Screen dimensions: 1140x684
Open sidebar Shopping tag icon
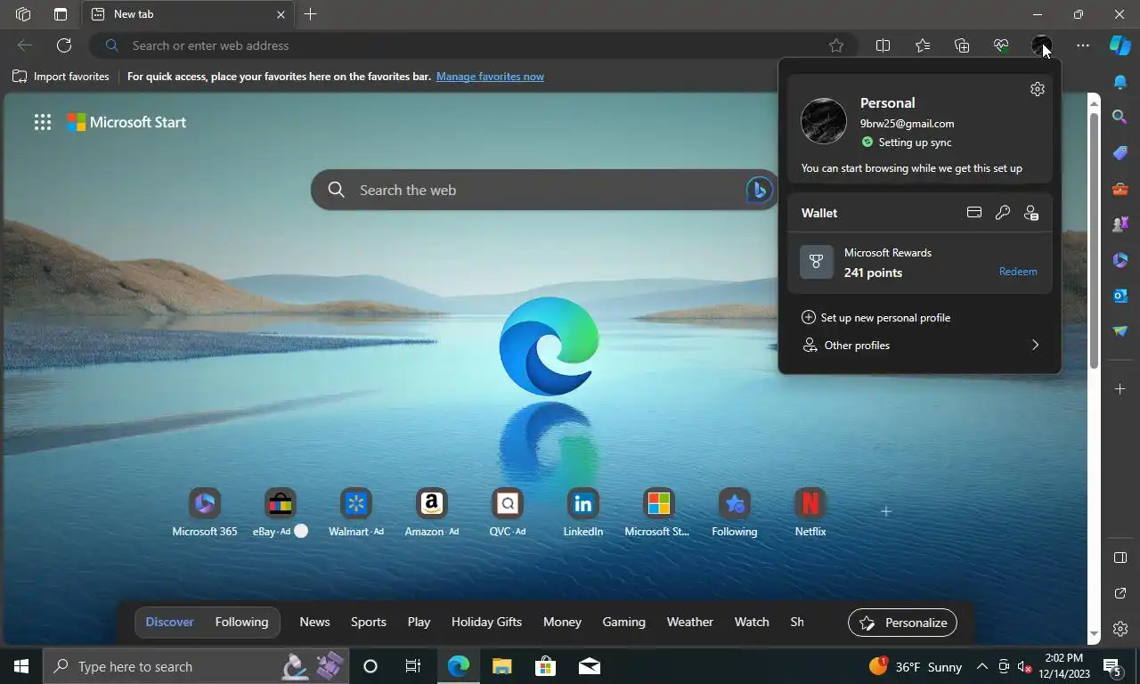coord(1120,153)
